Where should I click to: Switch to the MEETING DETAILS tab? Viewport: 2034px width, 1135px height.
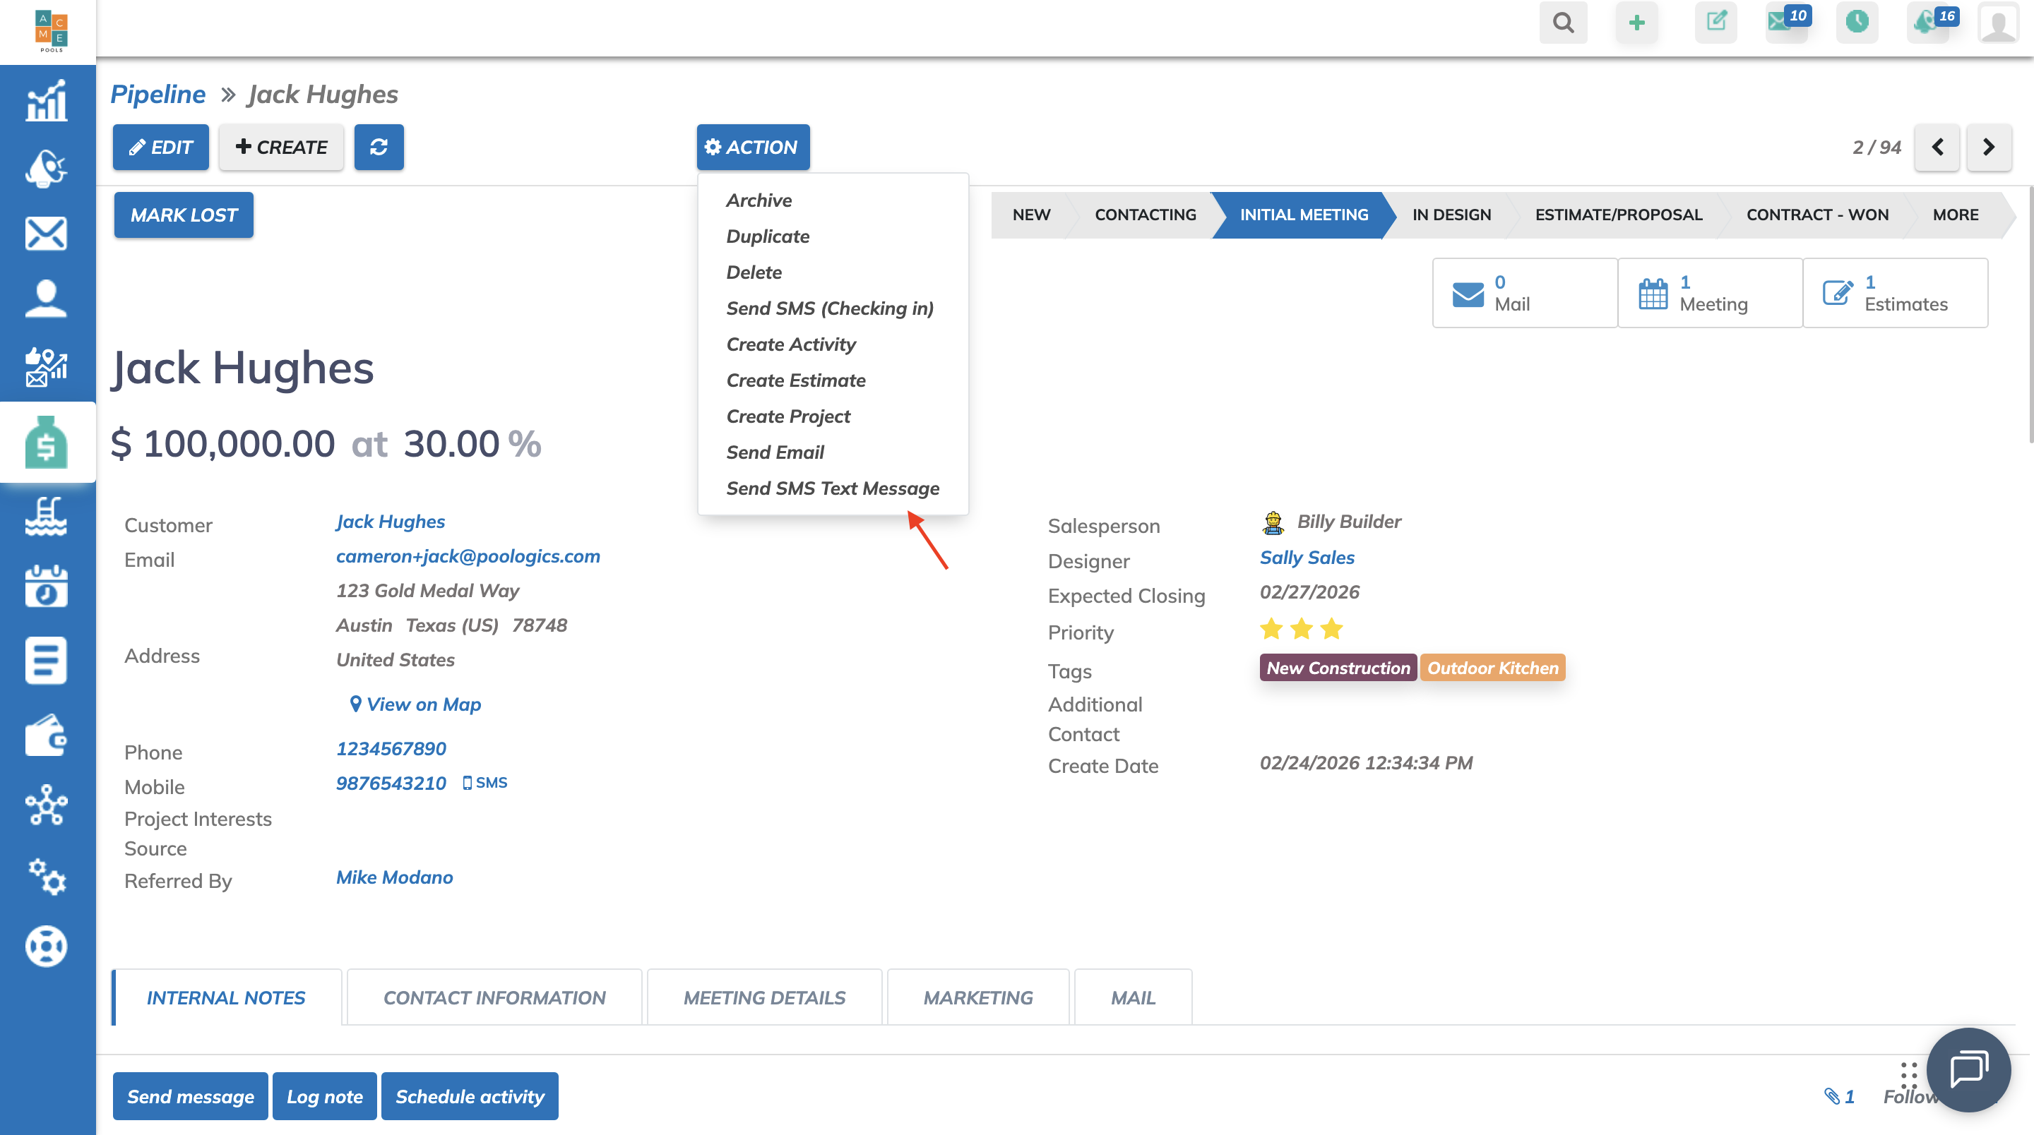tap(763, 997)
